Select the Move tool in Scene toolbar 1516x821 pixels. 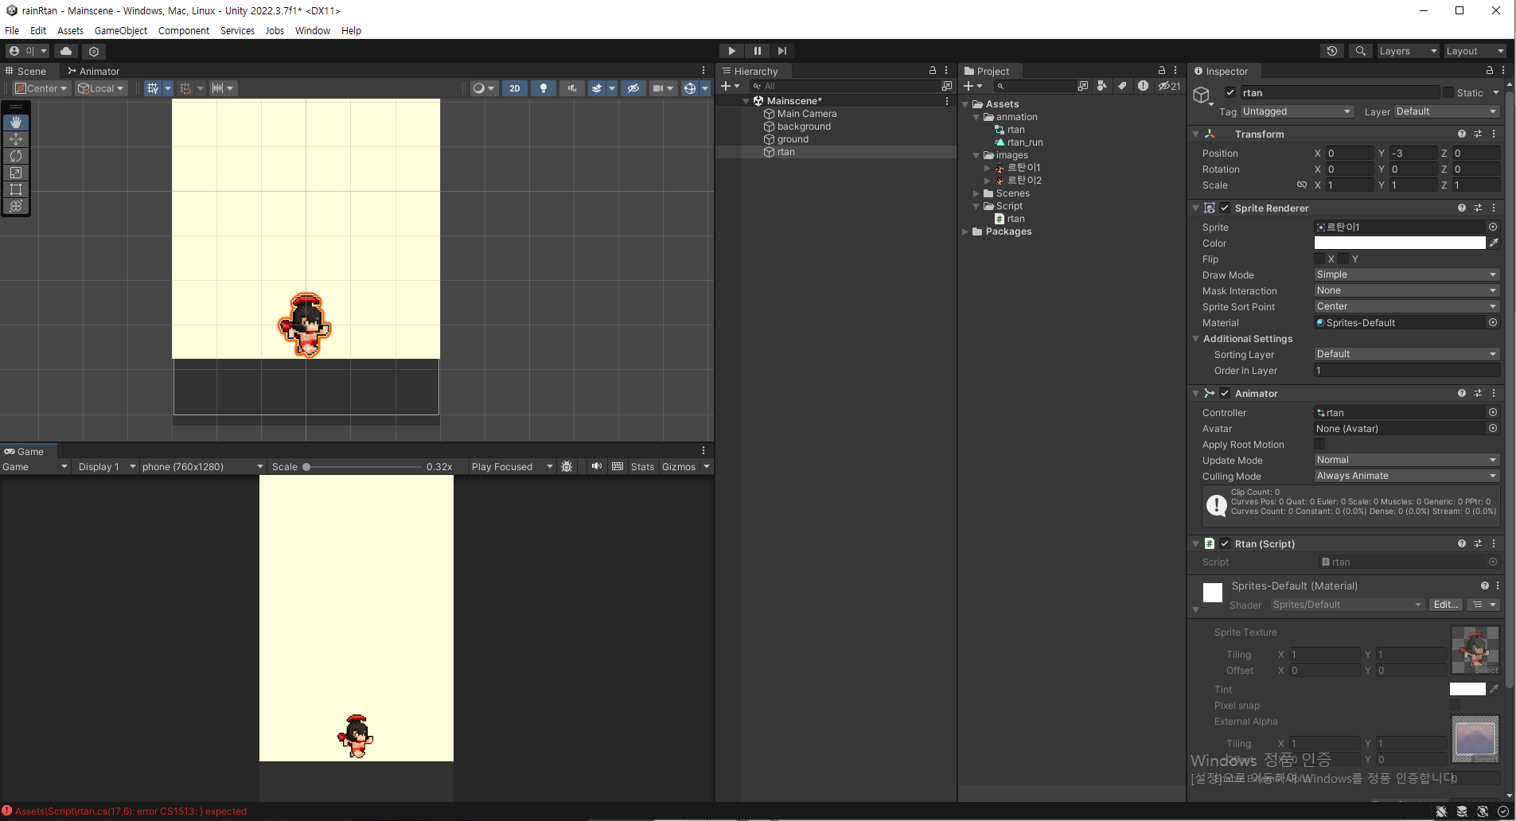(16, 139)
